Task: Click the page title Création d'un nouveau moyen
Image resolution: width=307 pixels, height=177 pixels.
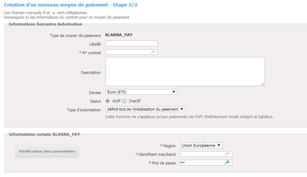Action: tap(71, 5)
